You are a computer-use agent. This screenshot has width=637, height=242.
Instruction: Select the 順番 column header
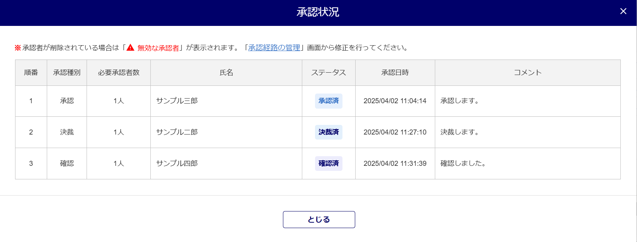click(x=31, y=73)
